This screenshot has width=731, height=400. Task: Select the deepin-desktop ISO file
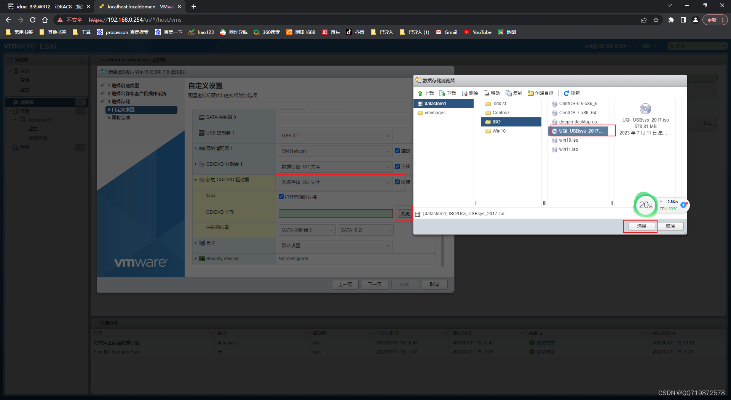578,122
